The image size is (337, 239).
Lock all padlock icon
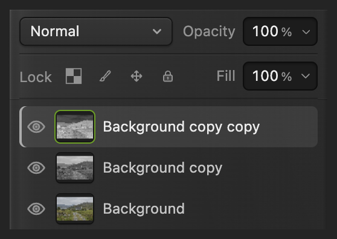click(x=168, y=76)
